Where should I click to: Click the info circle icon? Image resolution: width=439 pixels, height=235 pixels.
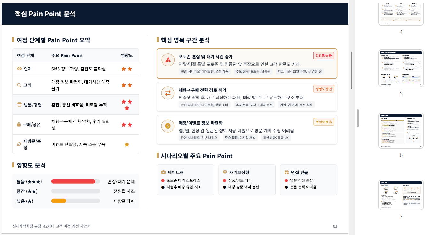168,126
